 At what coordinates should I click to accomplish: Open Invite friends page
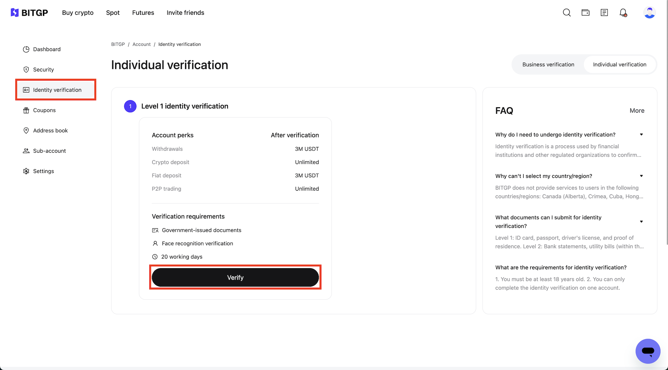pyautogui.click(x=185, y=13)
